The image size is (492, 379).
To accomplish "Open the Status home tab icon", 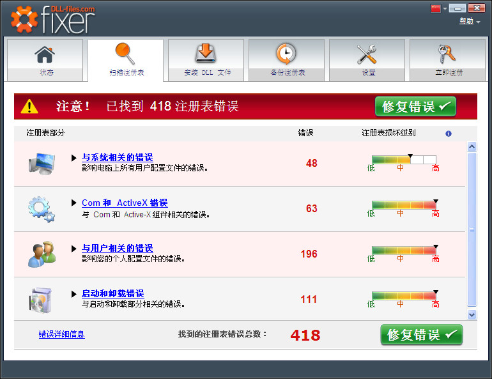I will pyautogui.click(x=45, y=54).
